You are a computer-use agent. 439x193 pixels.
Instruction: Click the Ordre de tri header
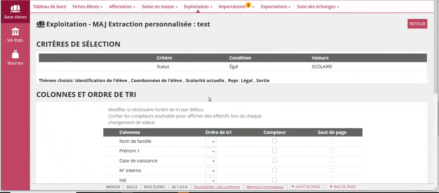218,132
